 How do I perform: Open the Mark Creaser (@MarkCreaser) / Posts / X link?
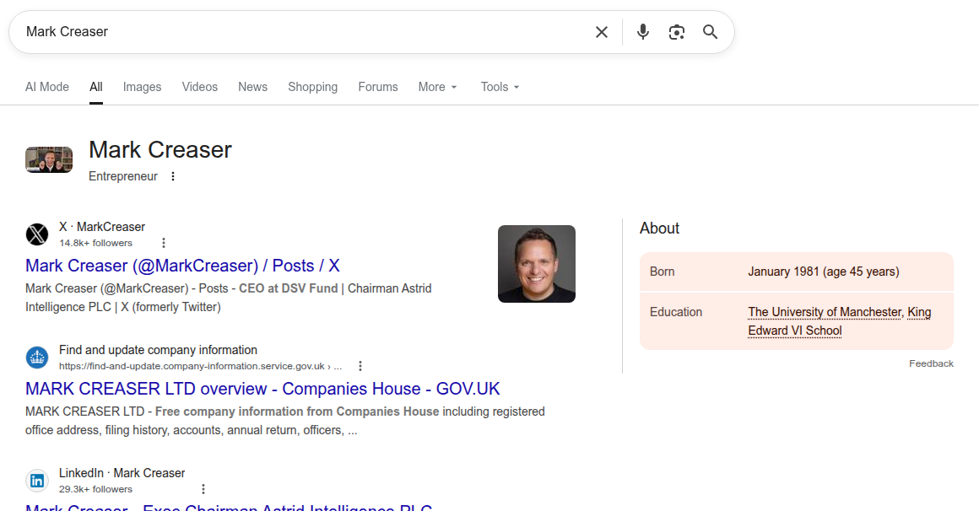(x=182, y=266)
